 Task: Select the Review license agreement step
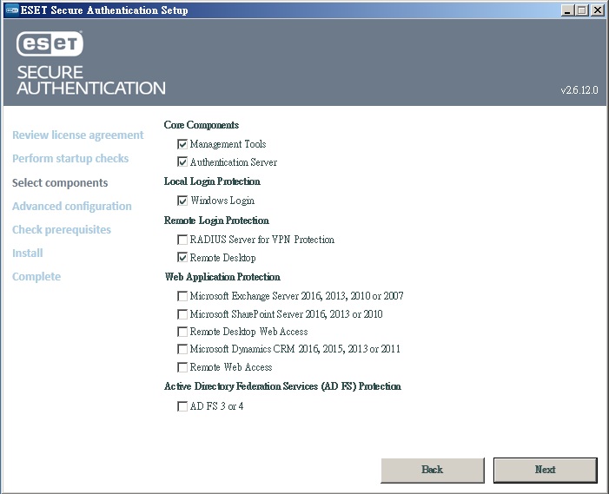tap(77, 135)
